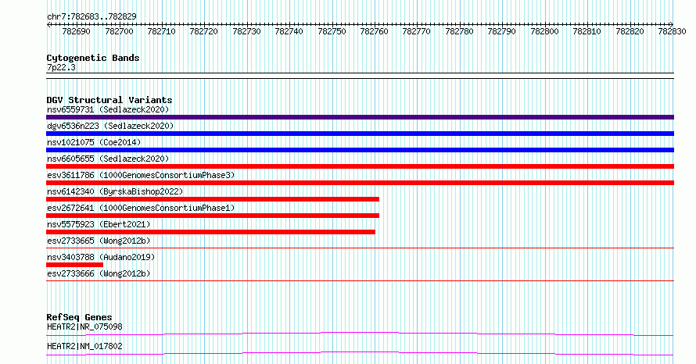
Task: Click the blue nsv1021075 variant bar
Action: [x=360, y=150]
